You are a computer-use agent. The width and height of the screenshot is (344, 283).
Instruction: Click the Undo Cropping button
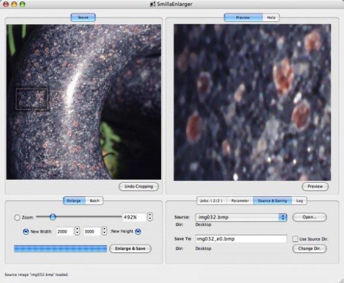pyautogui.click(x=139, y=186)
